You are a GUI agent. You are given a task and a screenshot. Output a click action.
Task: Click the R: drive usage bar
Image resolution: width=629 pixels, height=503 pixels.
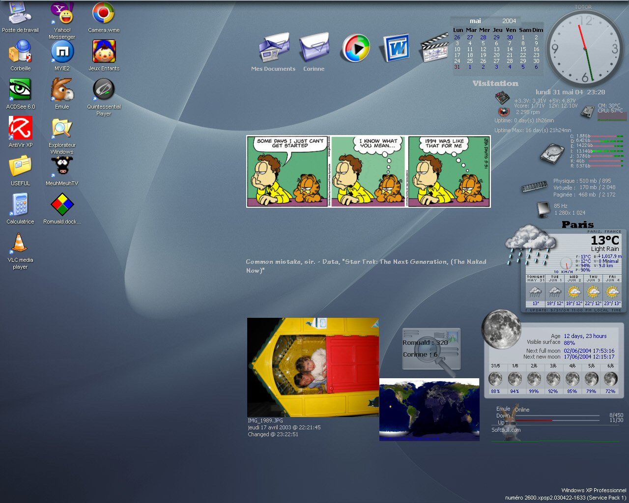click(606, 166)
